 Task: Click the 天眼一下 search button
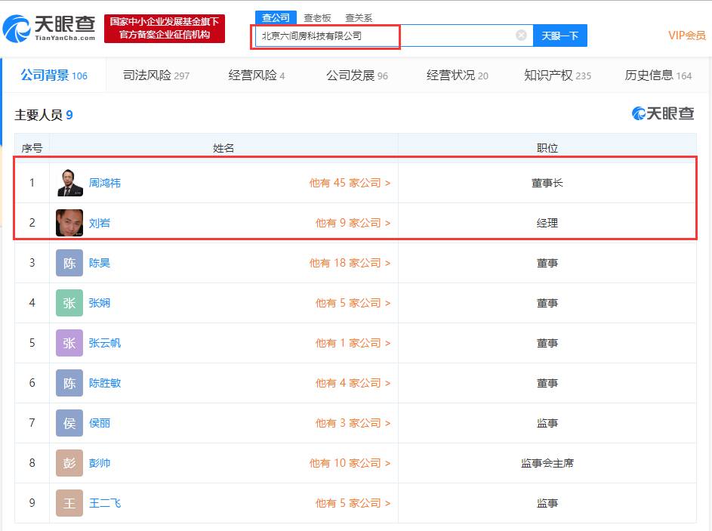(x=560, y=36)
